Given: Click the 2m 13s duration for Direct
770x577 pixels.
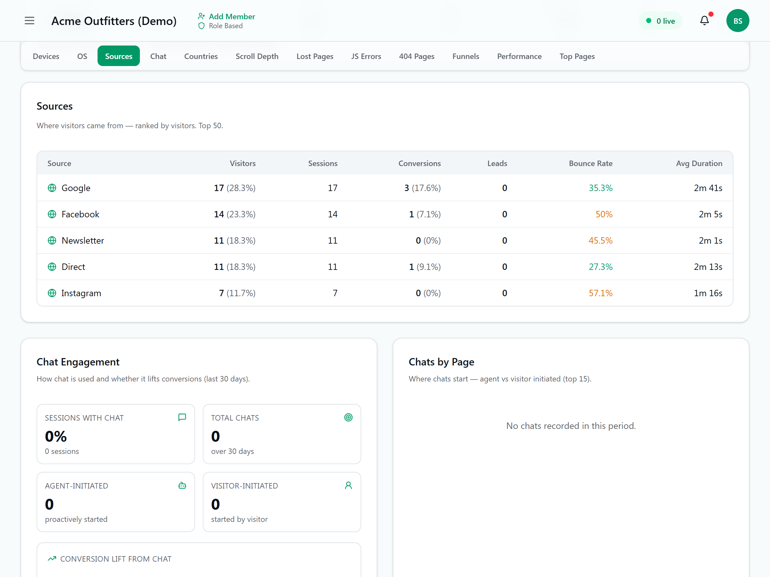Looking at the screenshot, I should click(708, 267).
